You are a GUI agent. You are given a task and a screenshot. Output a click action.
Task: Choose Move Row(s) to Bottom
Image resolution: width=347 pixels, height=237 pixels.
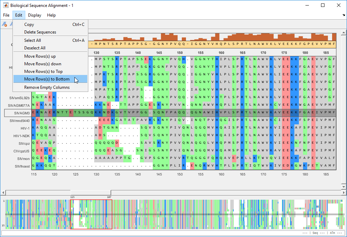pos(47,79)
